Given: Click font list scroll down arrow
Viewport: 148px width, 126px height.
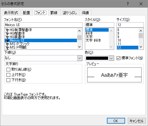Looking at the screenshot, I should click(80, 47).
